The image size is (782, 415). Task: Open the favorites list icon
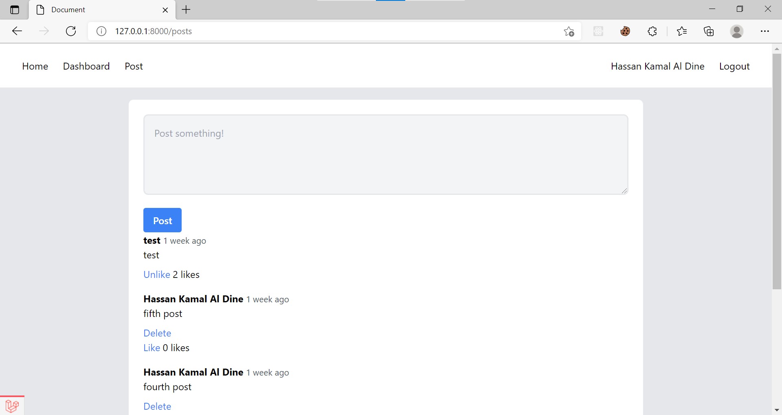click(681, 31)
